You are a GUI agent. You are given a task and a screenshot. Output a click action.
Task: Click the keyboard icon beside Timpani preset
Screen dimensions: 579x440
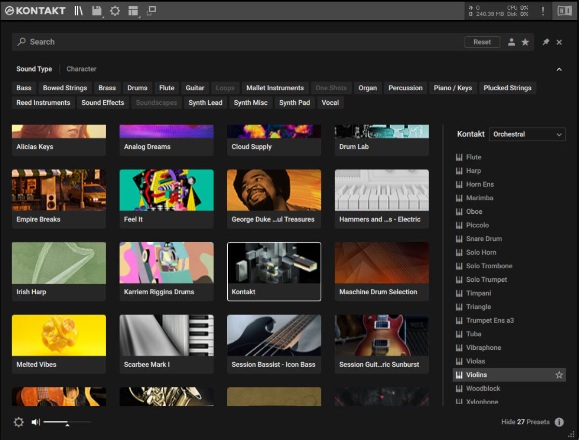[459, 293]
